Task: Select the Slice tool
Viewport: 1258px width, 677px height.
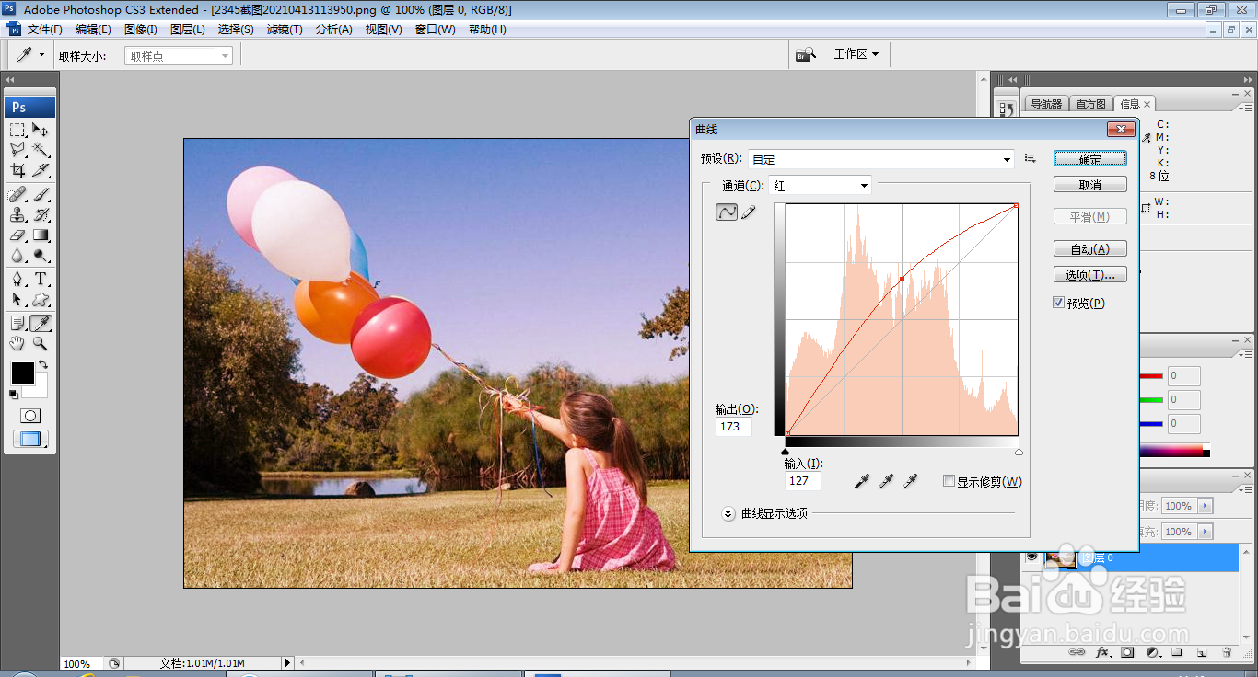Action: coord(41,170)
